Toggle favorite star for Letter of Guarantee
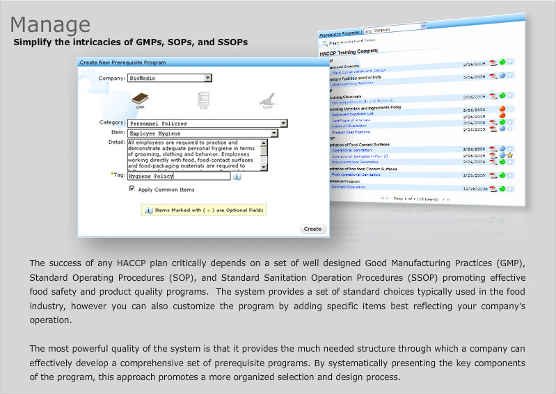This screenshot has width=556, height=394. point(510,122)
